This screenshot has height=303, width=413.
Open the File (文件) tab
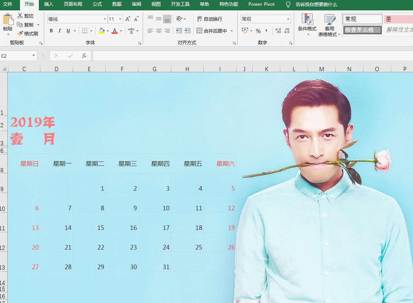[x=8, y=4]
